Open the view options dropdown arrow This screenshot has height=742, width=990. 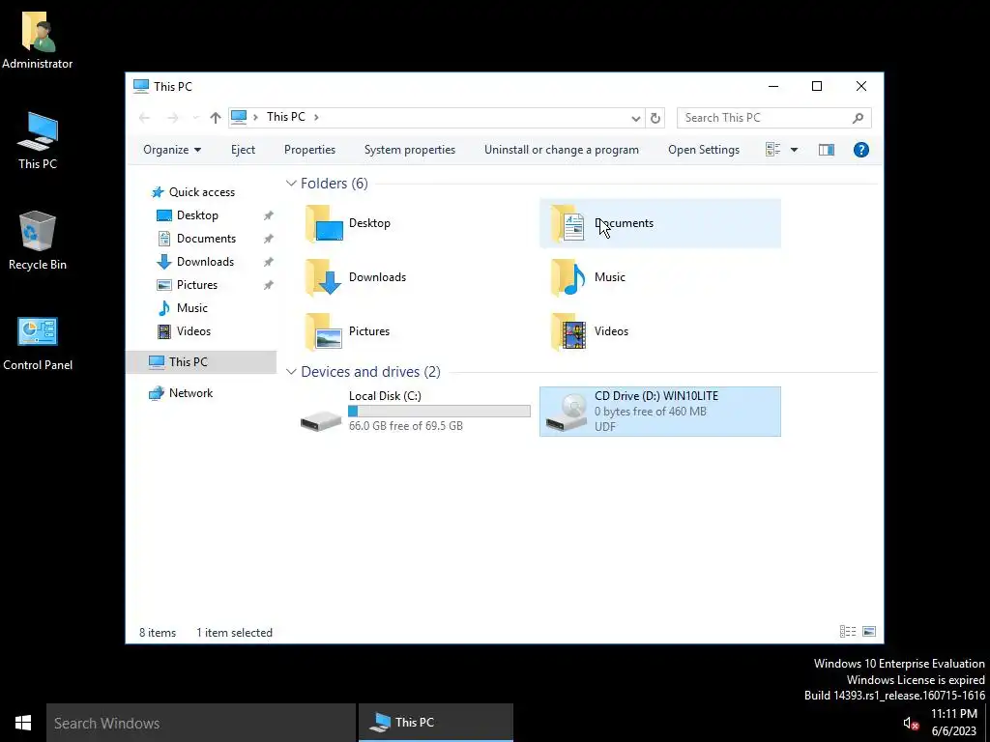point(795,150)
